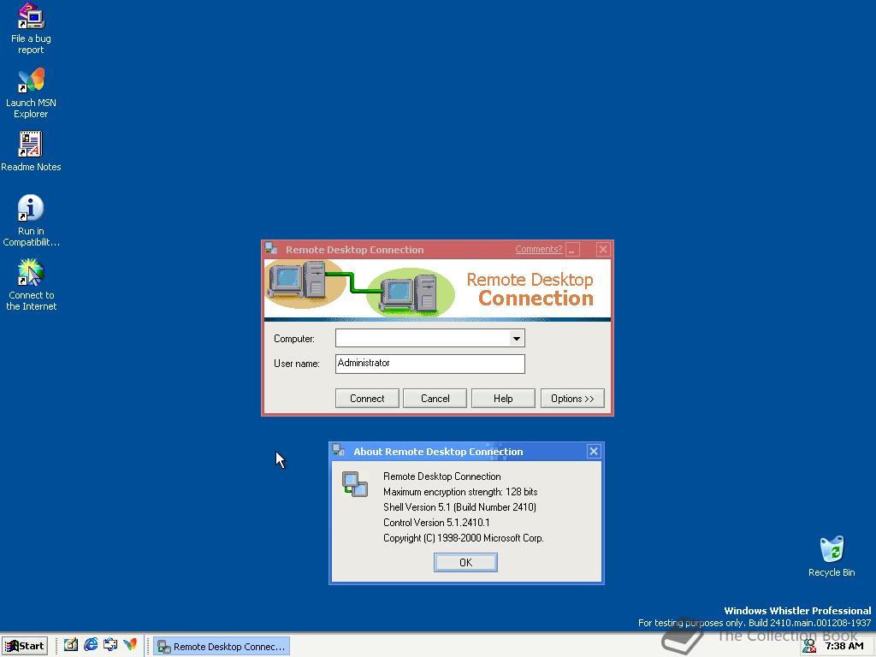Click the system tray users icon
Viewport: 876px width, 657px height.
coord(809,646)
